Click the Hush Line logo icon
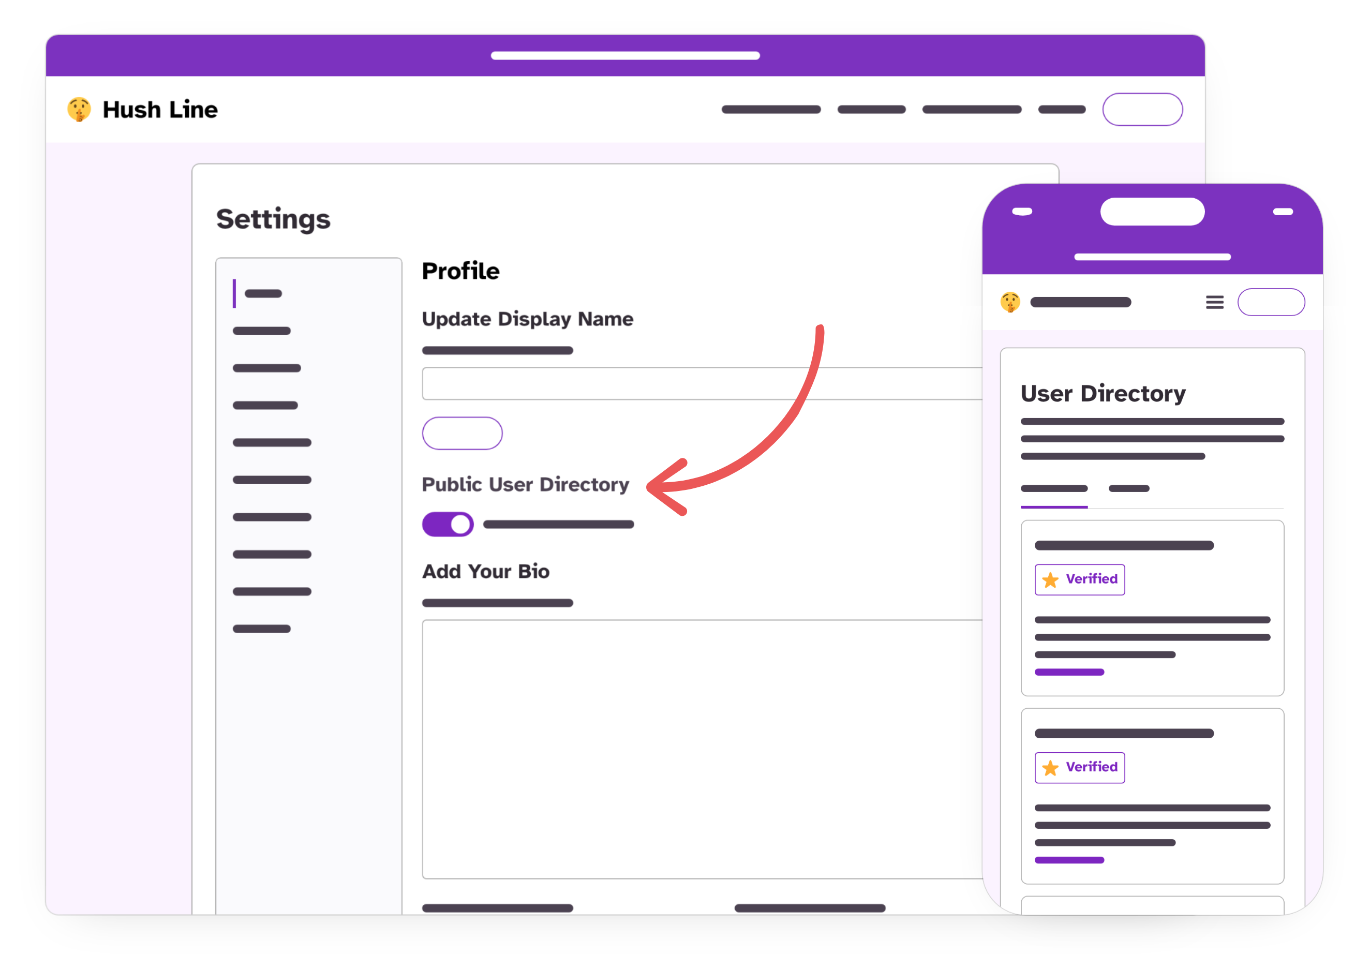Image resolution: width=1370 pixels, height=954 pixels. point(80,108)
